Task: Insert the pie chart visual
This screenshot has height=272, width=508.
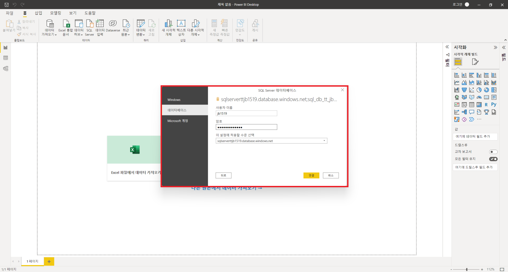Action: [x=479, y=90]
